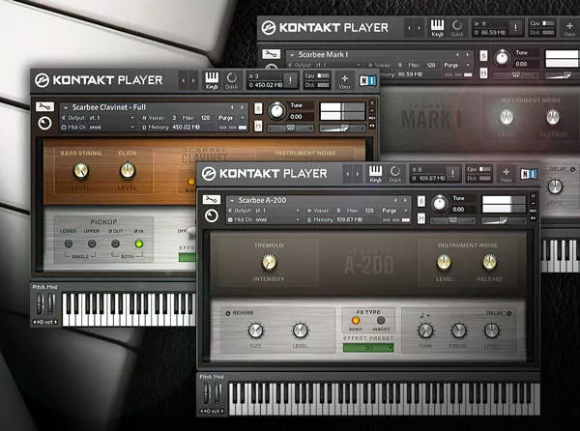This screenshot has width=580, height=431.
Task: Click the next arrow in the A-200 Kontakt header
Action: 358,174
